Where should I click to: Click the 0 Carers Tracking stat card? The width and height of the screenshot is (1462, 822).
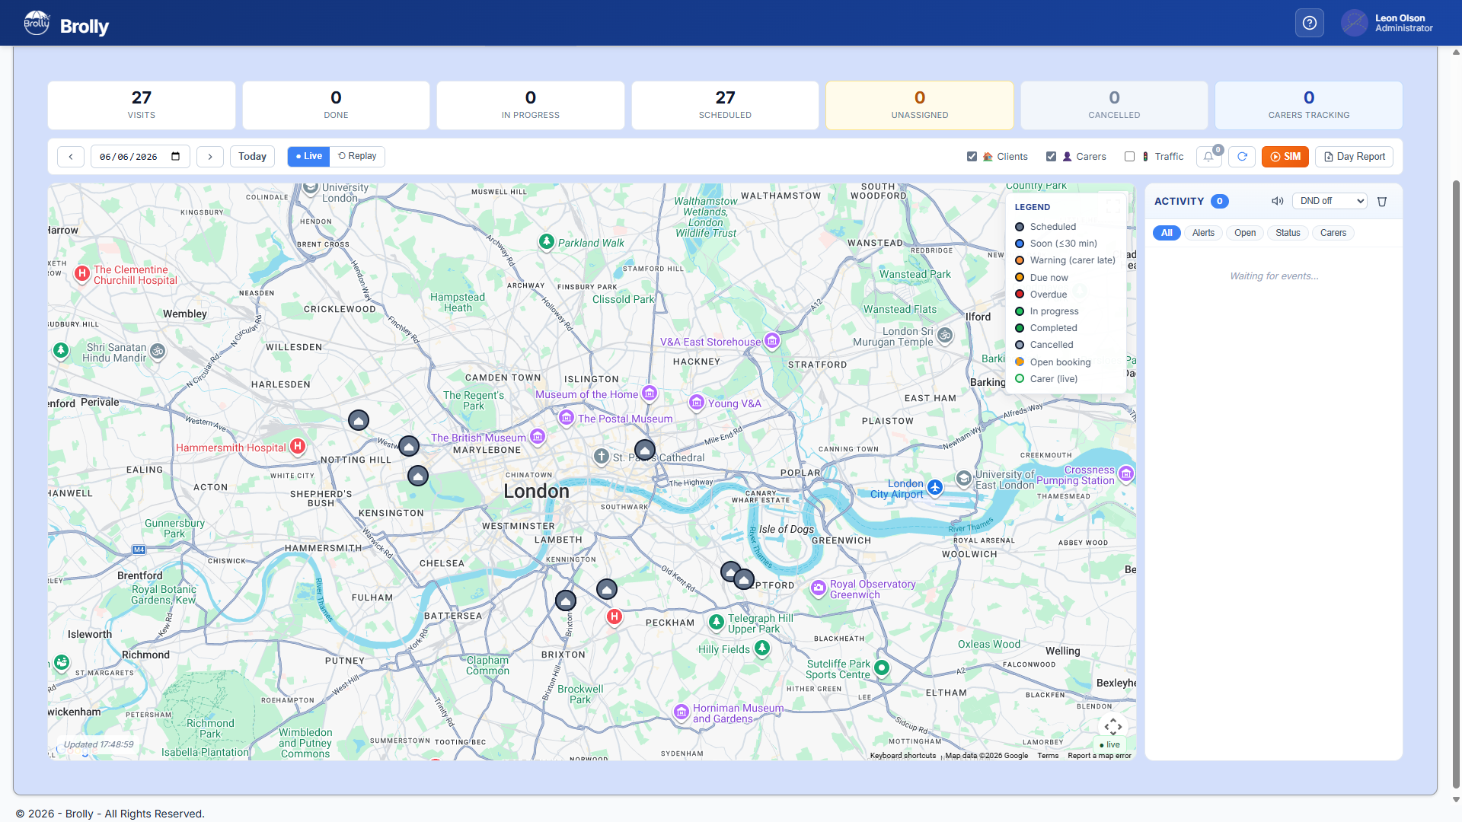pos(1309,105)
